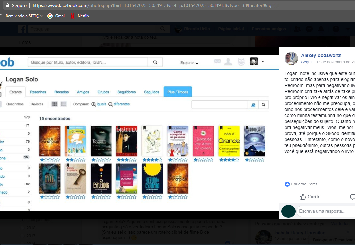Viewport: 355px width, 245px height.
Task: Click the Netflix bookmark icon
Action: (x=72, y=16)
